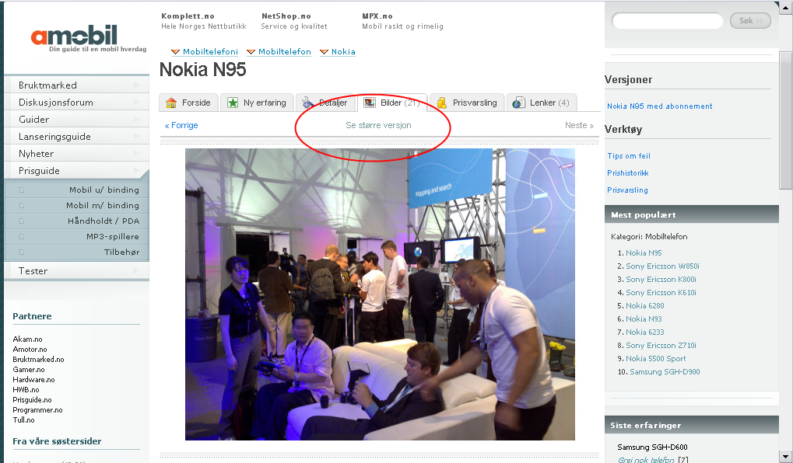Open Håndholdt / PDA price guide item
Image resolution: width=793 pixels, height=463 pixels.
click(104, 221)
